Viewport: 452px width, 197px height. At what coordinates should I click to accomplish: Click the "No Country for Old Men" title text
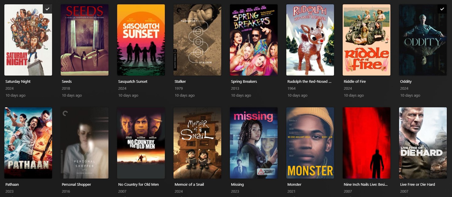138,184
